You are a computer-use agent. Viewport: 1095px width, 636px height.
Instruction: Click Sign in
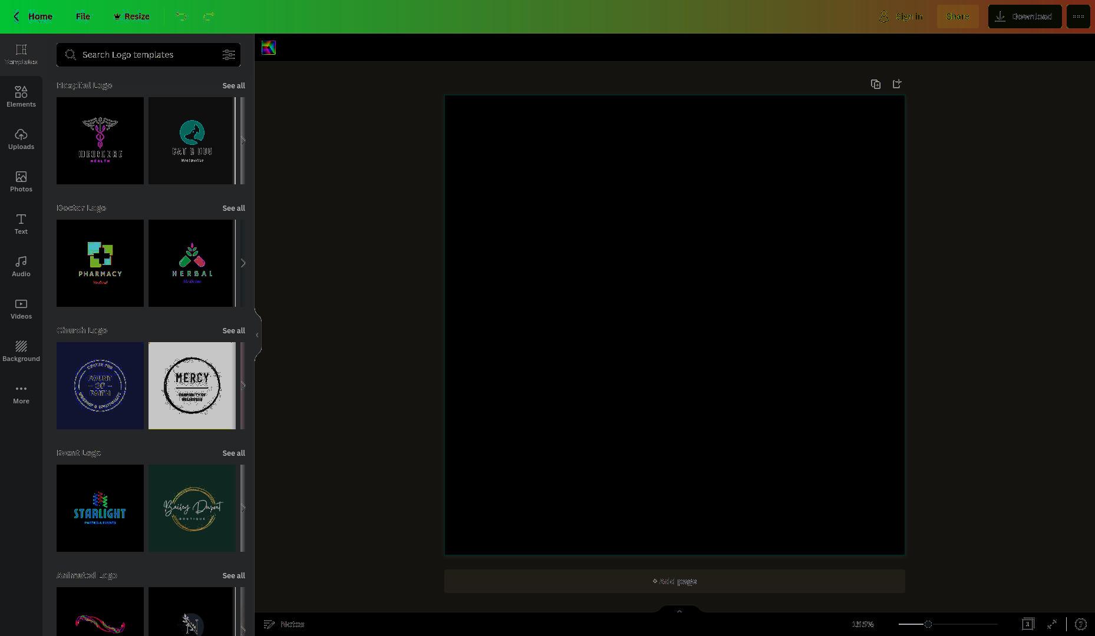[901, 16]
